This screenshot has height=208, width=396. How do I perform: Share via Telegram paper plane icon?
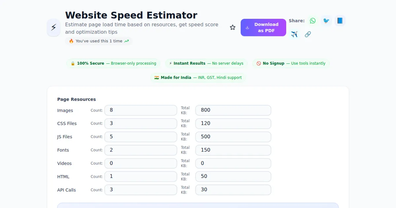click(x=294, y=34)
